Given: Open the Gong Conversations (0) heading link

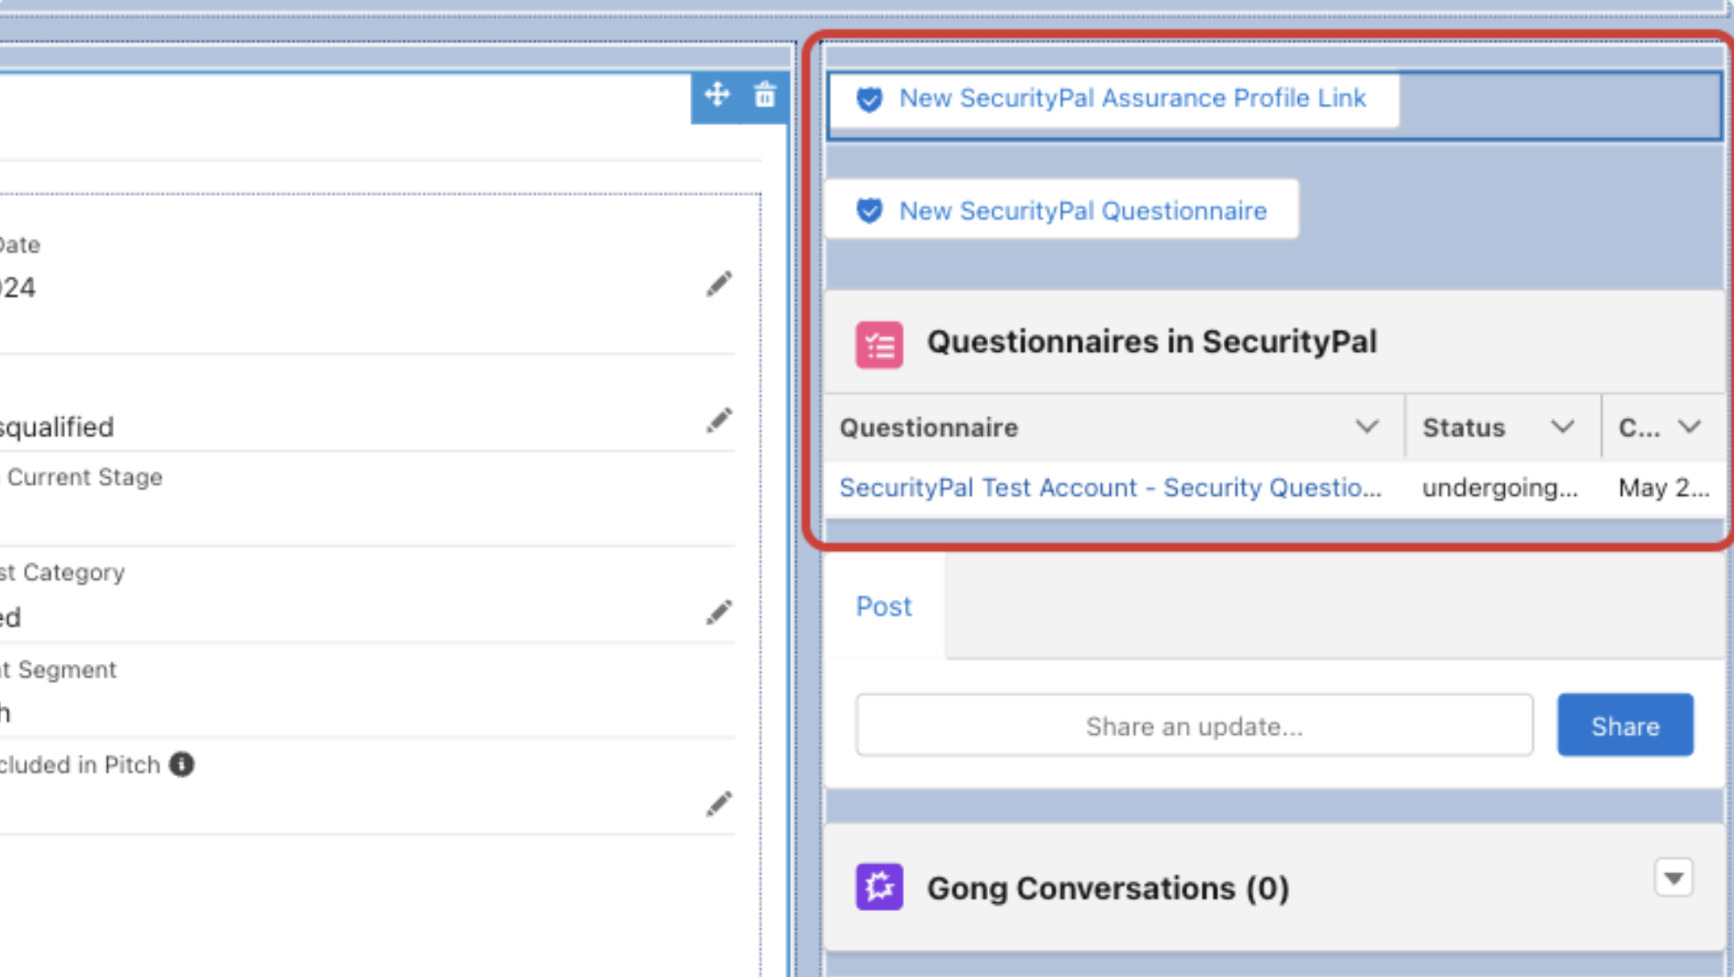Looking at the screenshot, I should point(1108,888).
